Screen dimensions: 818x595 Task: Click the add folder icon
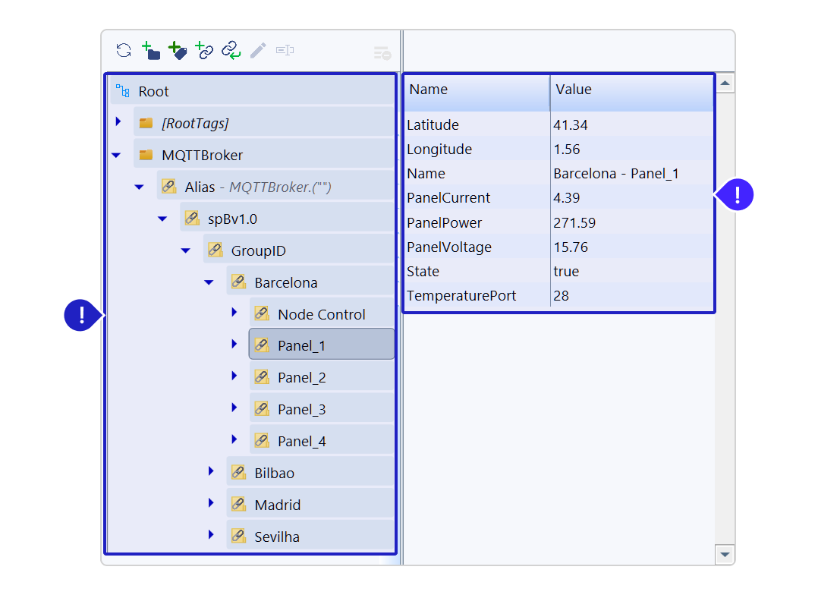coord(151,51)
